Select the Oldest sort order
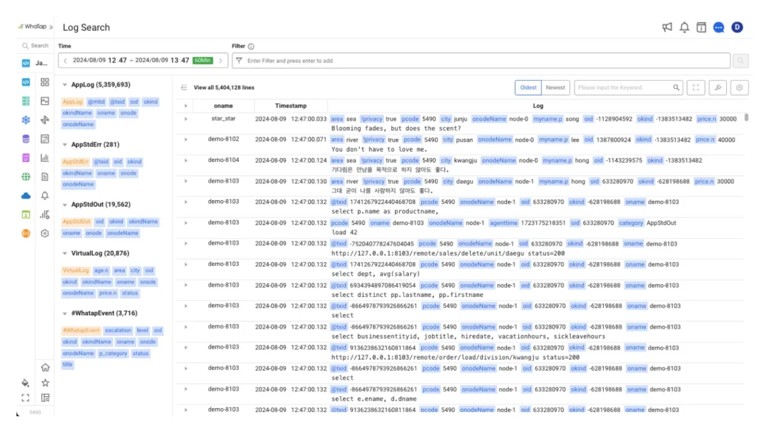The image size is (769, 439). pos(529,88)
